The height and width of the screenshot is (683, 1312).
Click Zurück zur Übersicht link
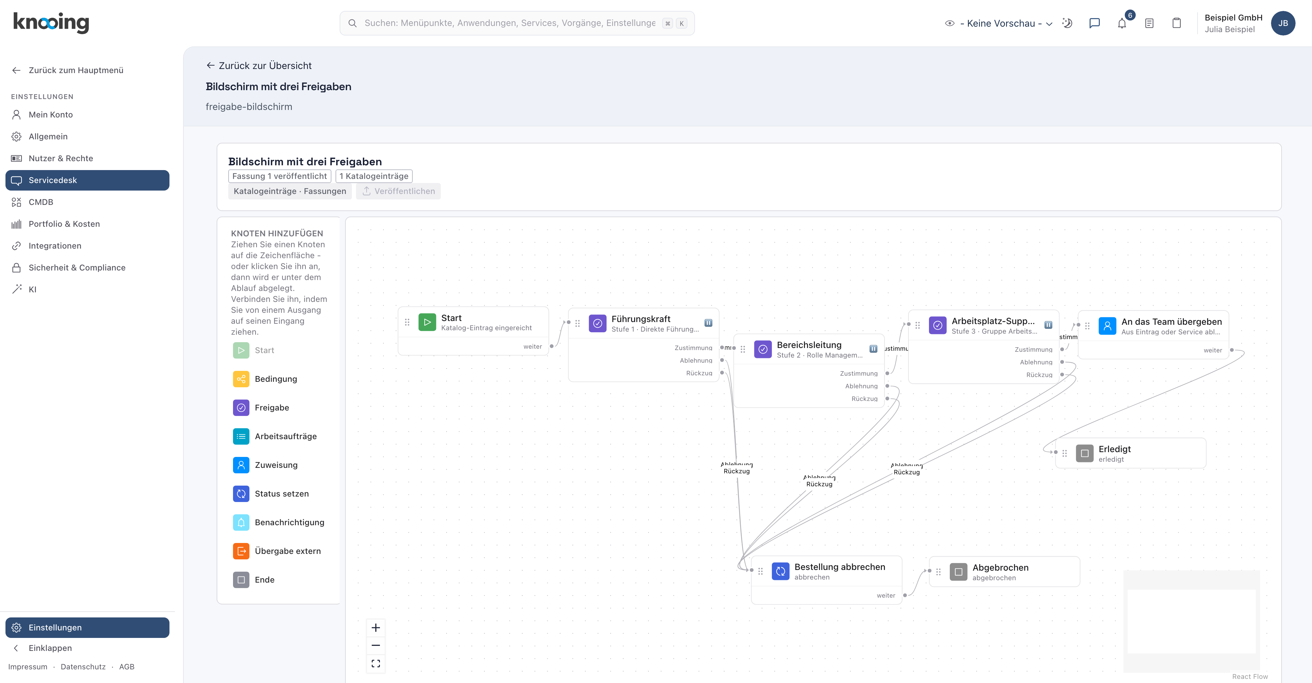259,66
